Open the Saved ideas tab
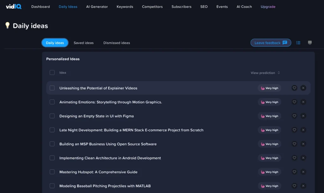 click(84, 43)
